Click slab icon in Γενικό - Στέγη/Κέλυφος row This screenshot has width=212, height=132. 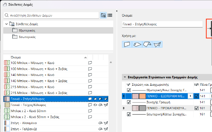pyautogui.click(x=95, y=99)
